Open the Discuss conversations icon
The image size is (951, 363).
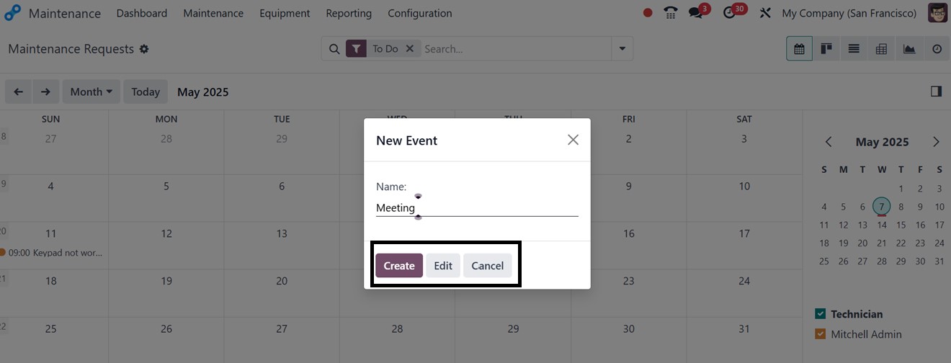pyautogui.click(x=696, y=13)
